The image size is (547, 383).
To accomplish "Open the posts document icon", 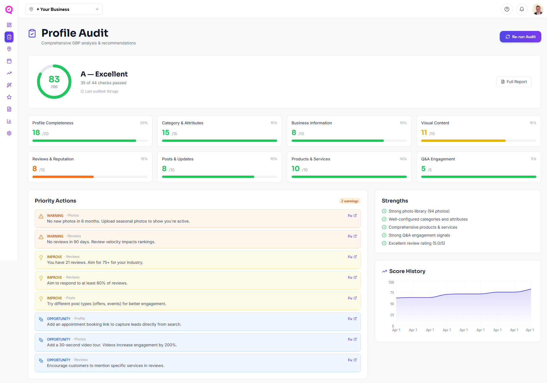I will (9, 109).
